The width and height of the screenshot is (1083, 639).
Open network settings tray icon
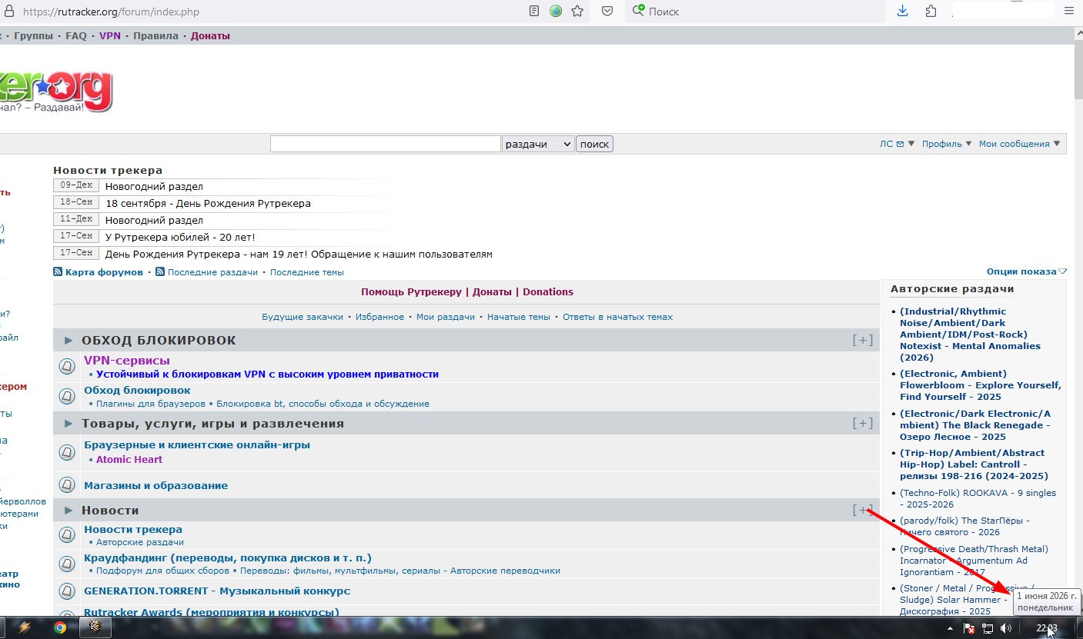pos(988,628)
